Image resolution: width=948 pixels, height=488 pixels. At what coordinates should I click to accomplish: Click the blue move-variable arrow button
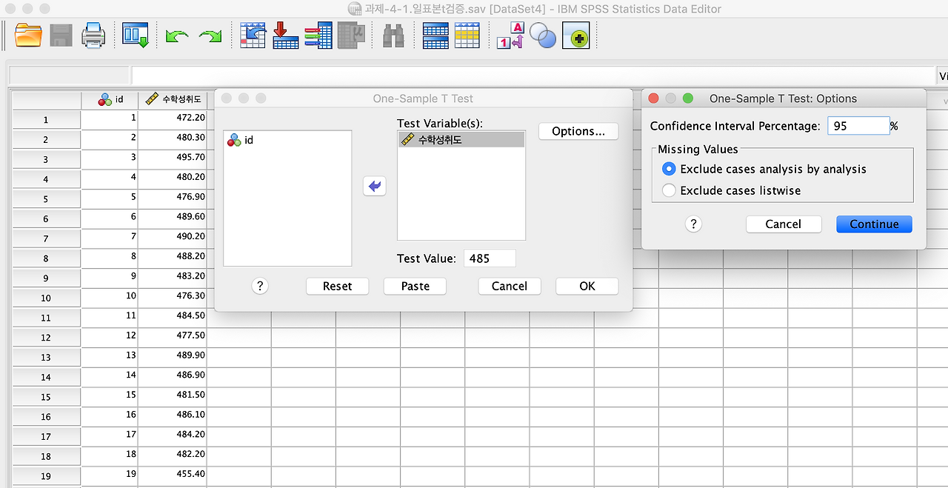(375, 187)
